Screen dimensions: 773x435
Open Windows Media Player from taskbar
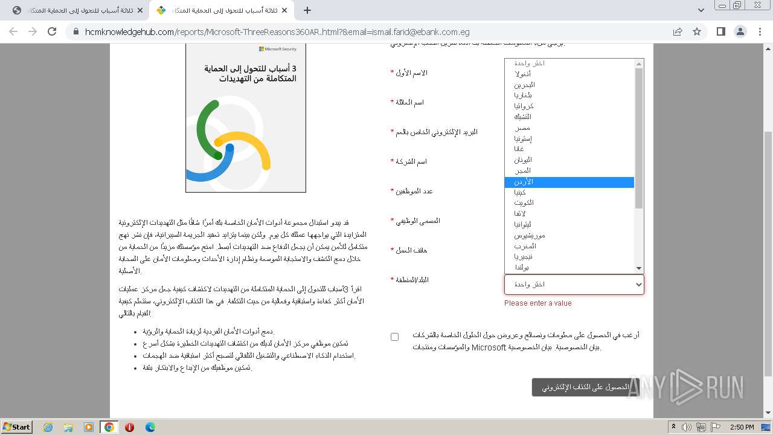89,427
